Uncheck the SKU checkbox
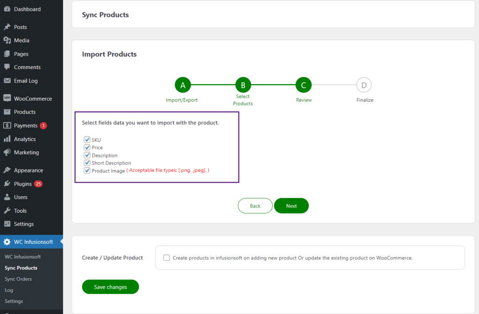Viewport: 479px width, 314px height. [x=87, y=140]
